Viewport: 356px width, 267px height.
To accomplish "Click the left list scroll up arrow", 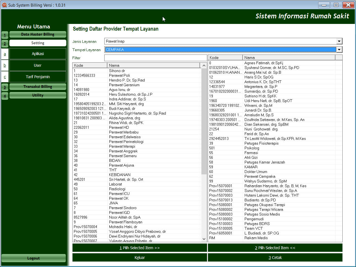I will pos(204,66).
